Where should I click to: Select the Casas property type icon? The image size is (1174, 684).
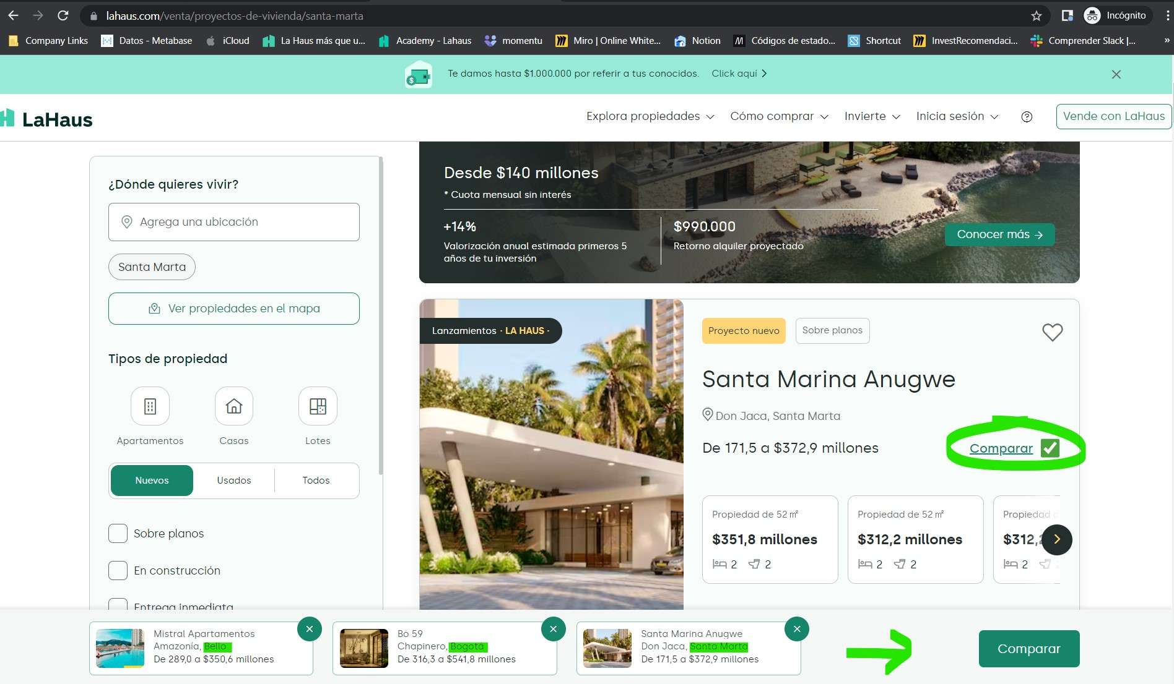[x=233, y=406]
